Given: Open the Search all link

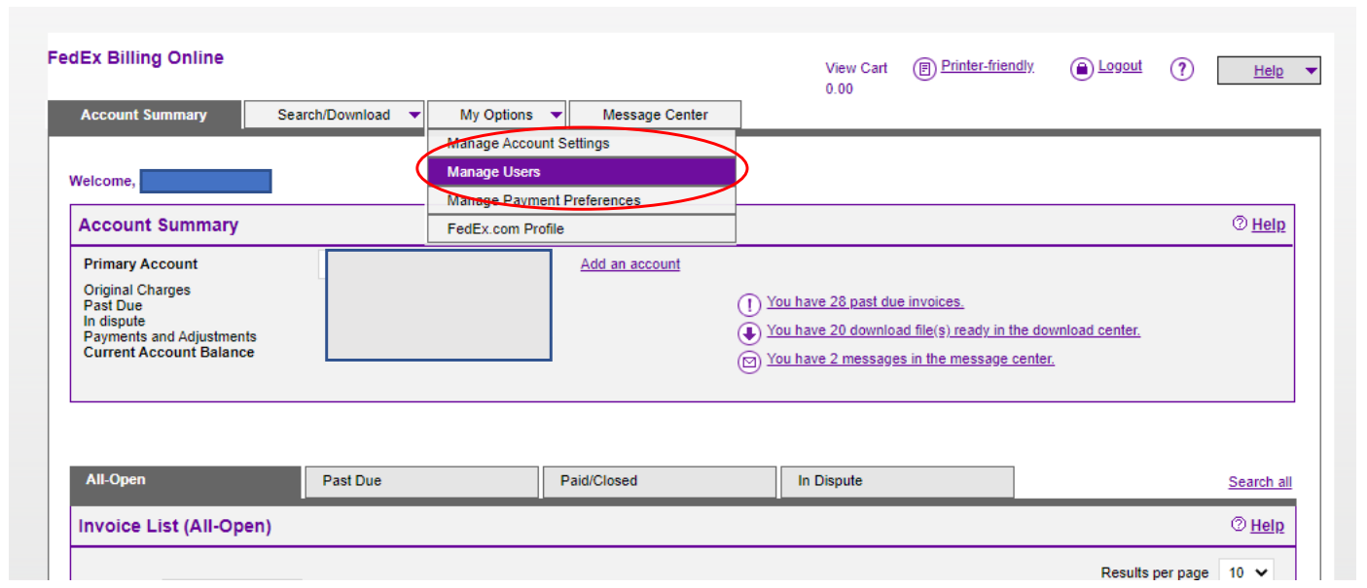Looking at the screenshot, I should pos(1259,481).
